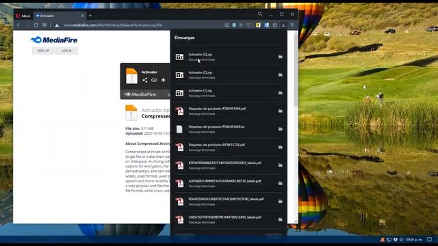The image size is (438, 246).
Task: Open Activador (3).zip download entry
Action: tap(229, 57)
